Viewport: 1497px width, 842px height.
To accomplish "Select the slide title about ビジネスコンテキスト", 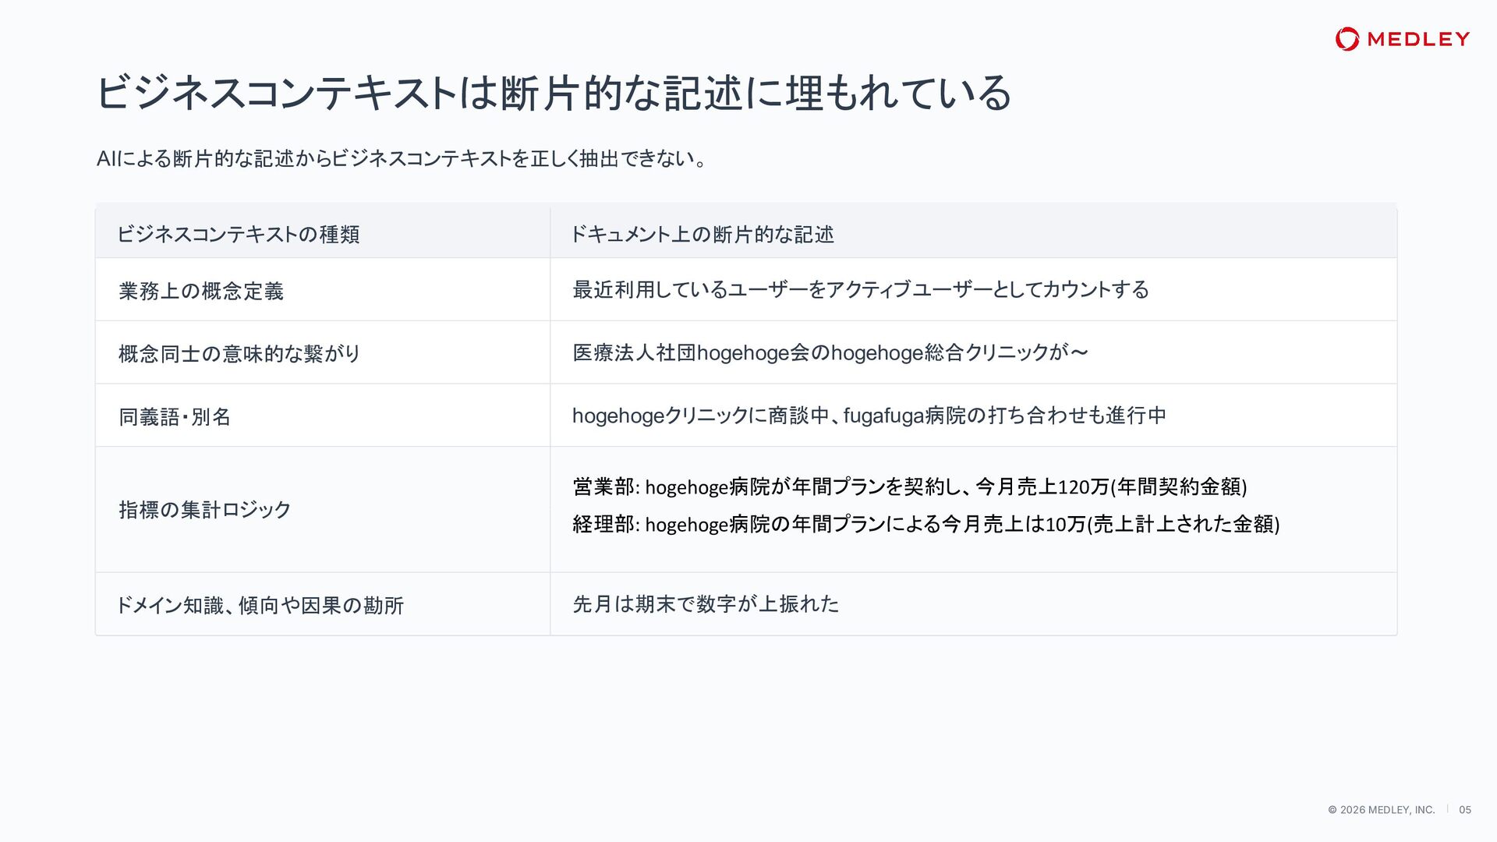I will pyautogui.click(x=554, y=93).
